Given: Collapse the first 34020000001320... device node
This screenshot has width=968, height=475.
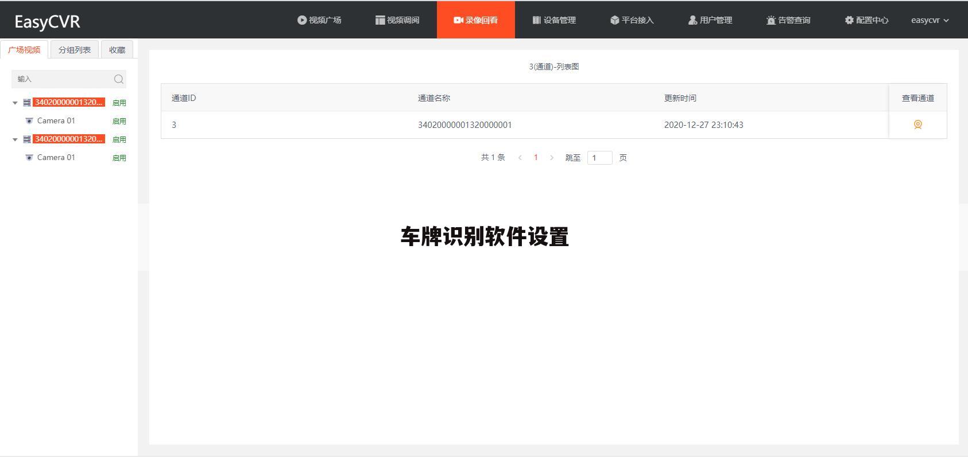Looking at the screenshot, I should 15,103.
